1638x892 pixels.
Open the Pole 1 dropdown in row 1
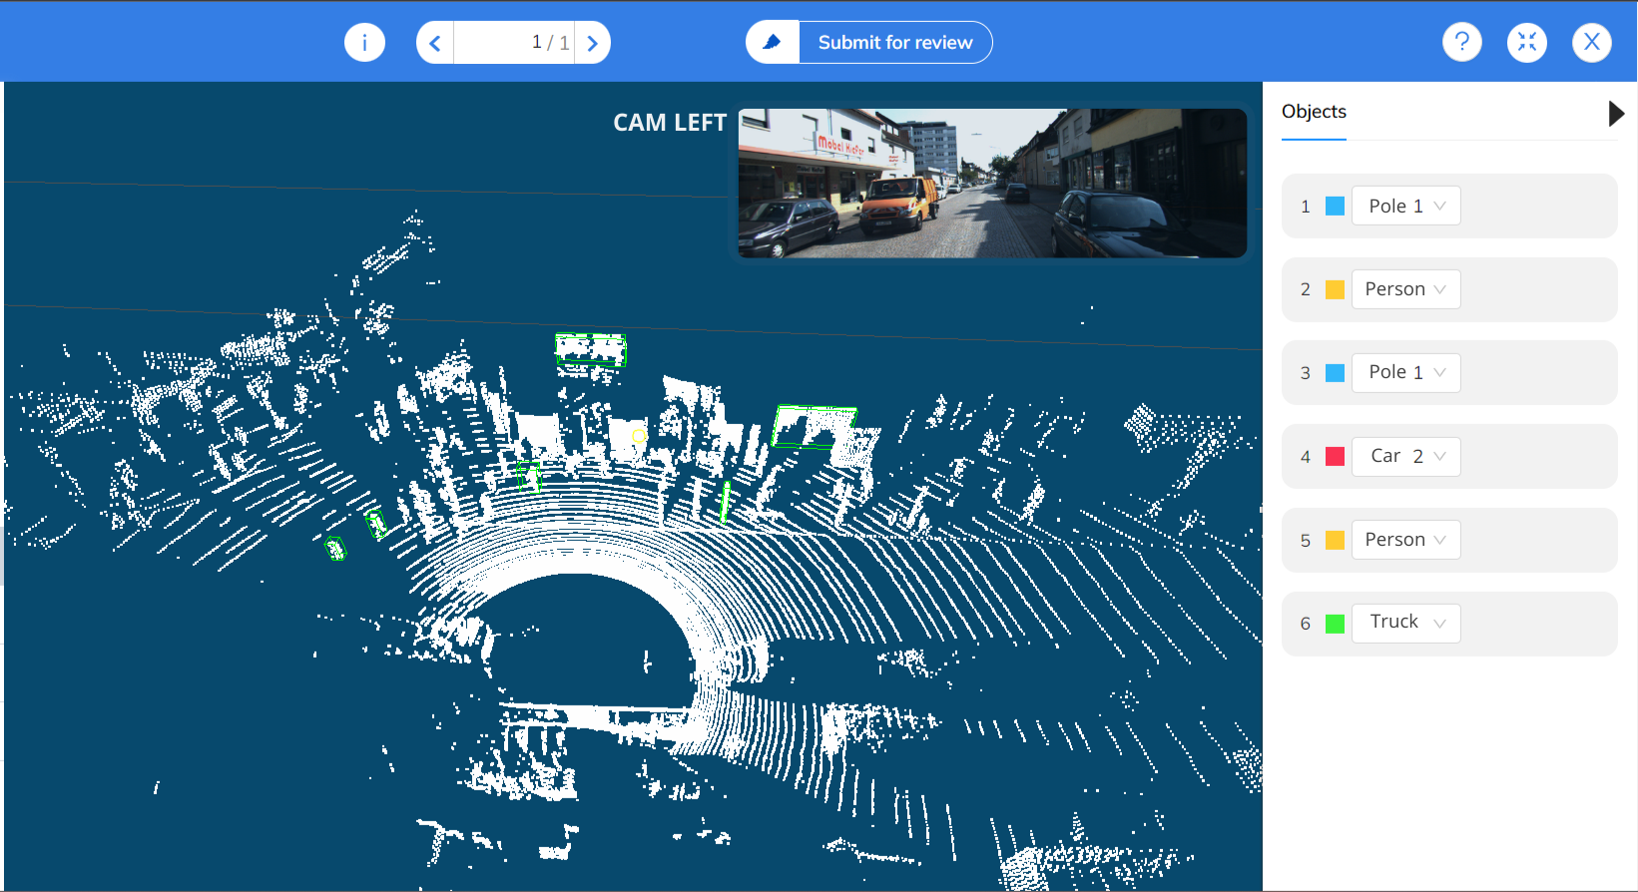pyautogui.click(x=1405, y=206)
